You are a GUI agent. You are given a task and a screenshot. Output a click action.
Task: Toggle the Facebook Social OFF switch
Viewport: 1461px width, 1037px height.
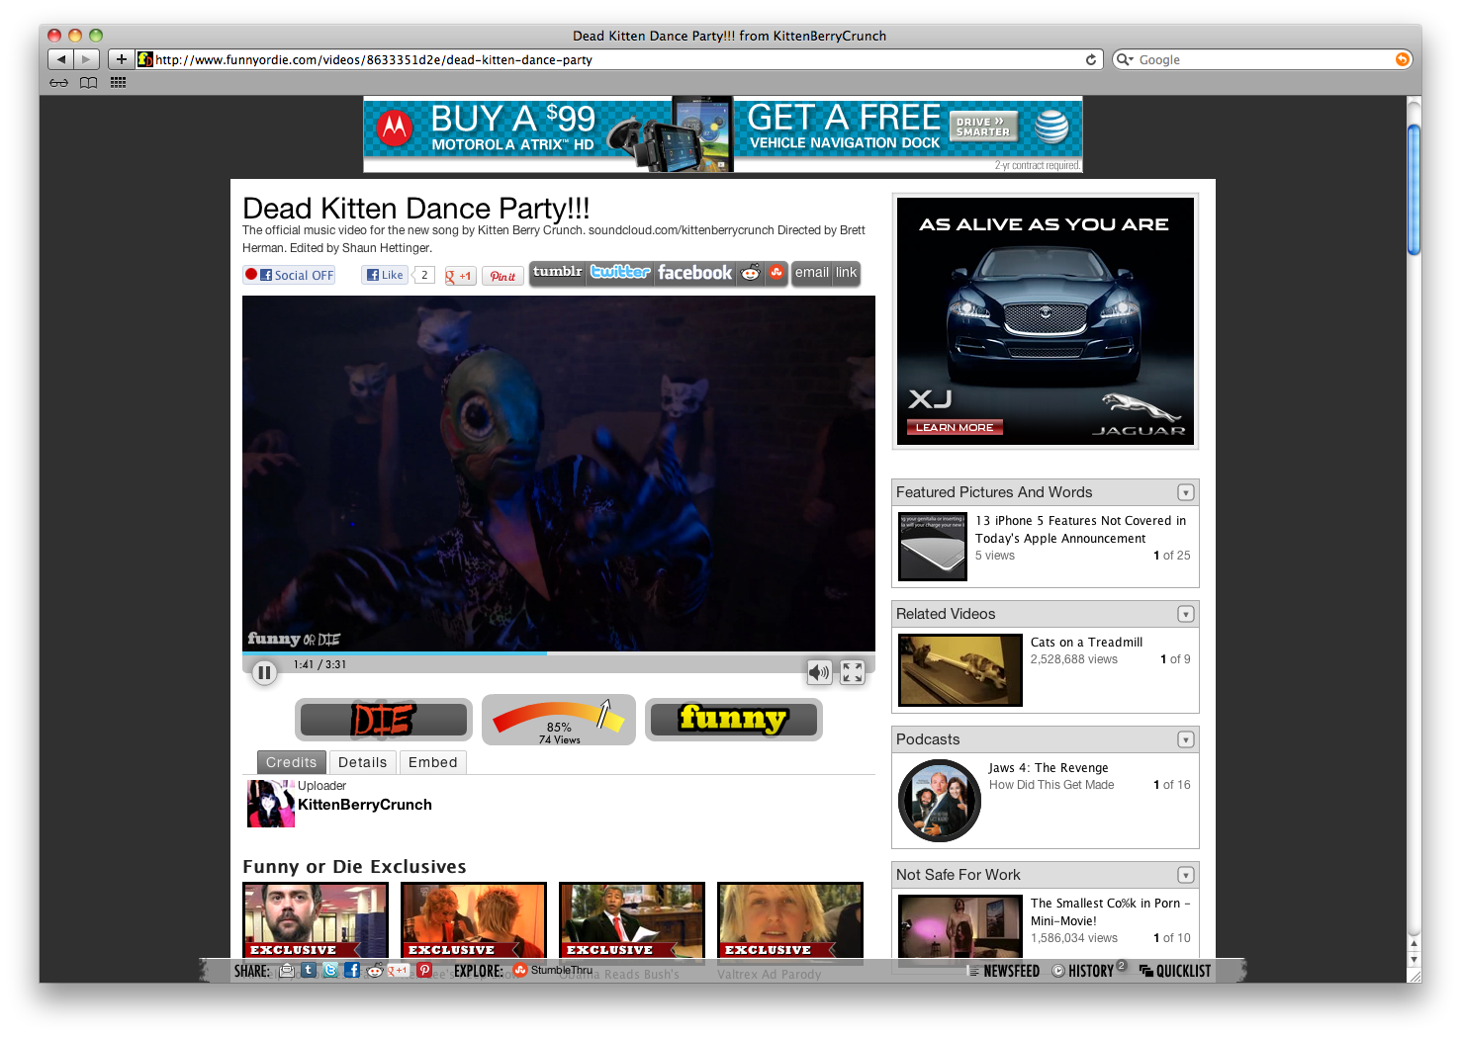(x=289, y=275)
